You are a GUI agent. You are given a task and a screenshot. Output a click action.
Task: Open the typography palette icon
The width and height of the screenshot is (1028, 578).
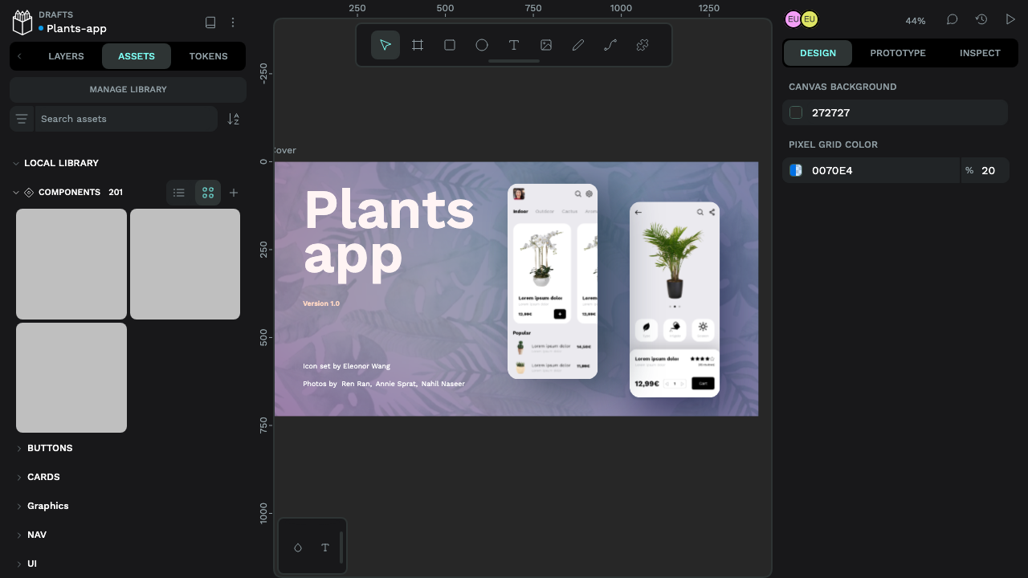[x=325, y=547]
